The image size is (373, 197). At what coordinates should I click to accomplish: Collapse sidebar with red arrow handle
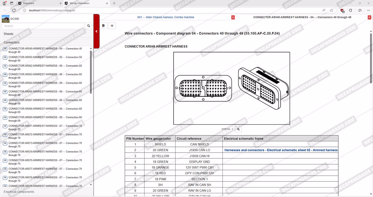tap(96, 31)
